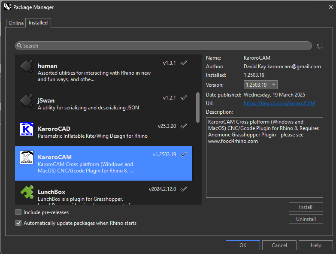Viewport: 336px width, 254px height.
Task: Click the installed checkmark for LunchBox
Action: tap(184, 189)
